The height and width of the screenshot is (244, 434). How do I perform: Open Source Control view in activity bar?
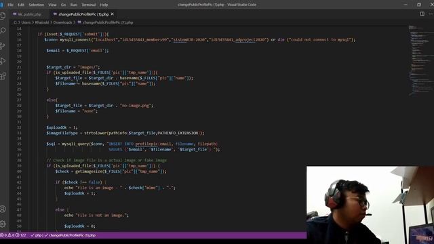[x=3, y=45]
